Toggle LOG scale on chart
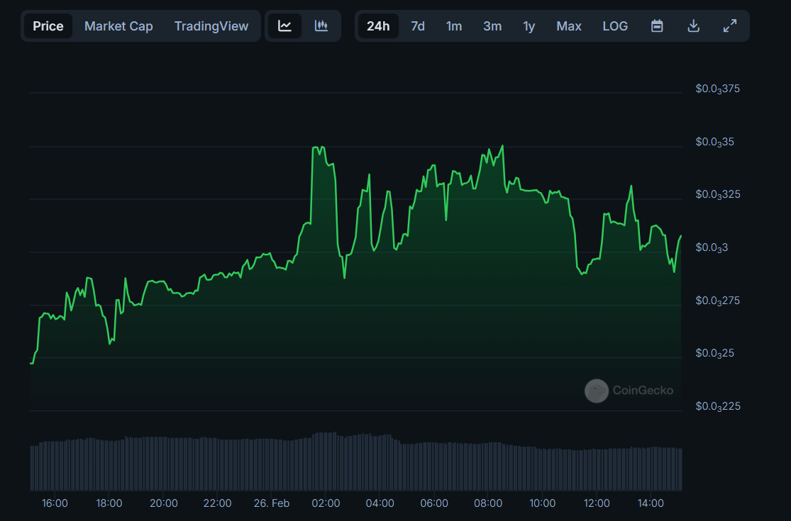791x521 pixels. [615, 26]
